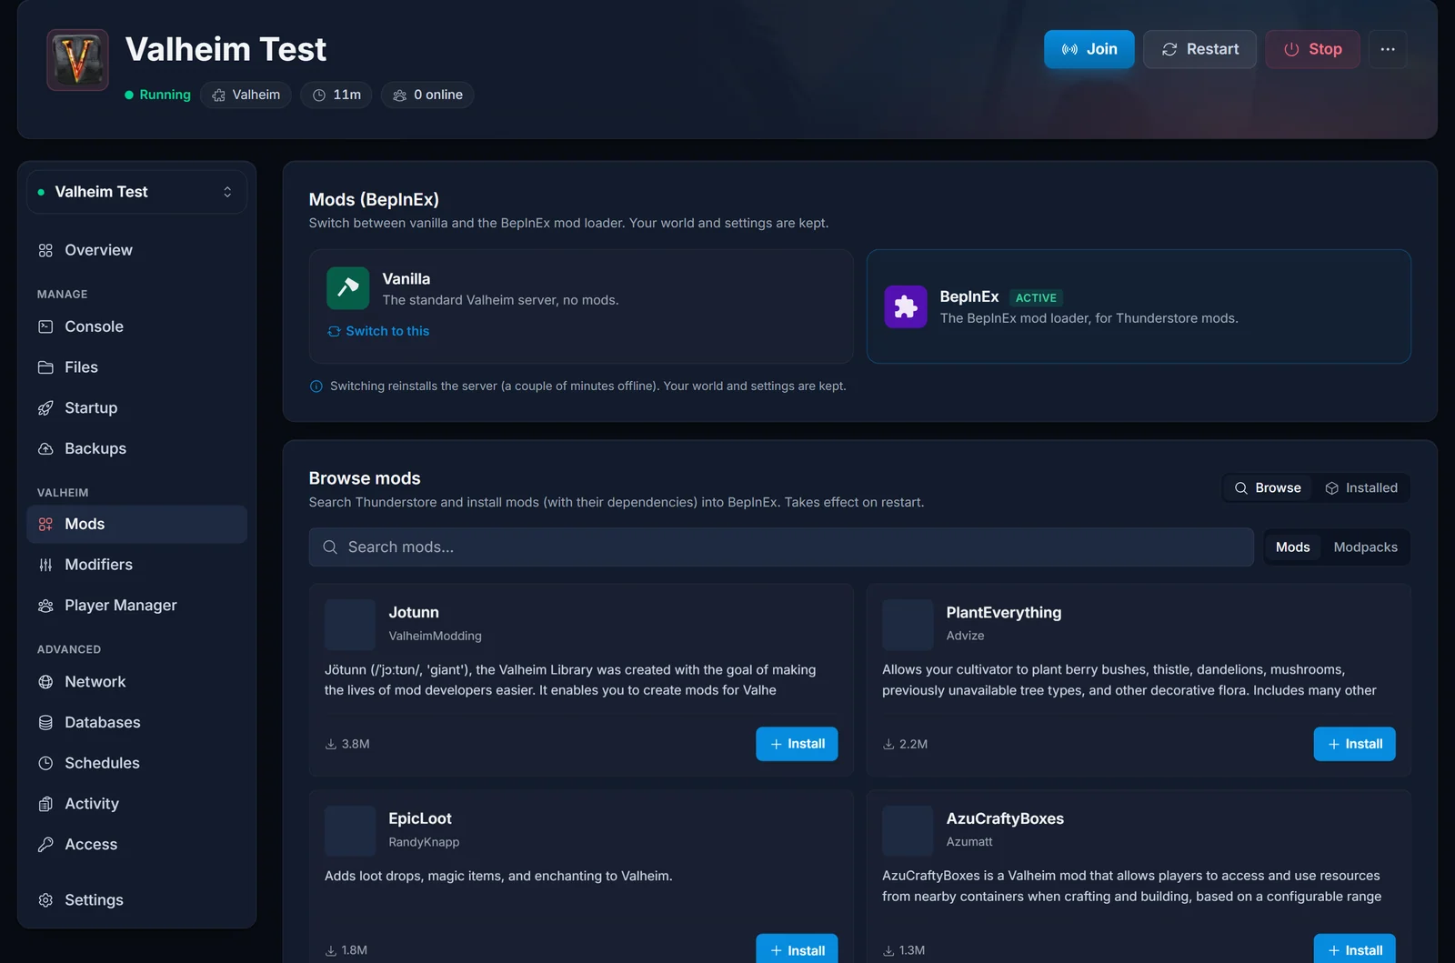
Task: Open the Databases page
Action: tap(136, 723)
